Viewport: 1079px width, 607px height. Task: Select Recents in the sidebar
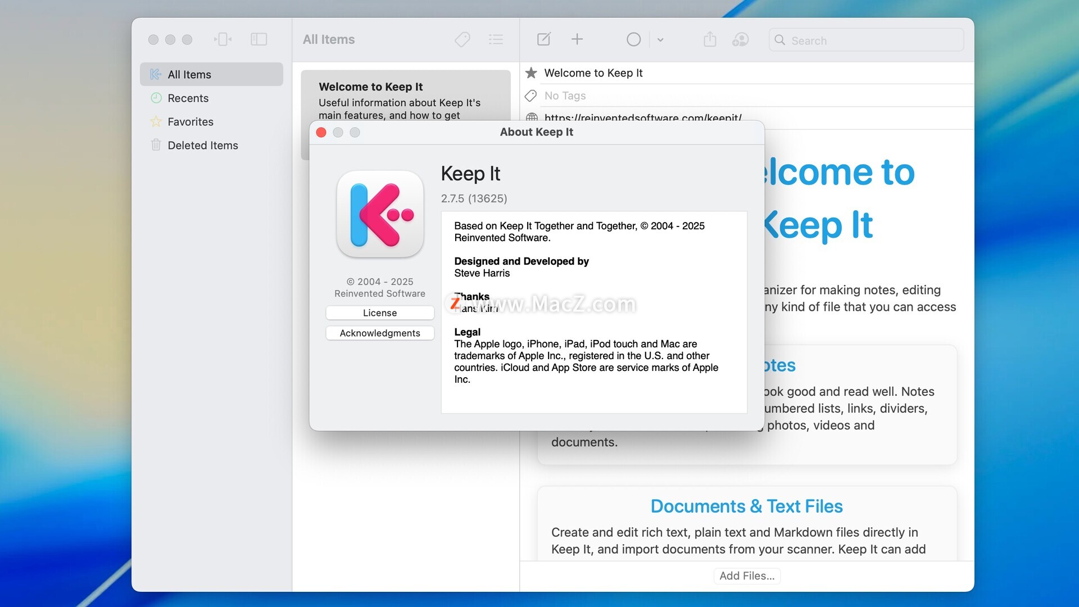click(188, 98)
